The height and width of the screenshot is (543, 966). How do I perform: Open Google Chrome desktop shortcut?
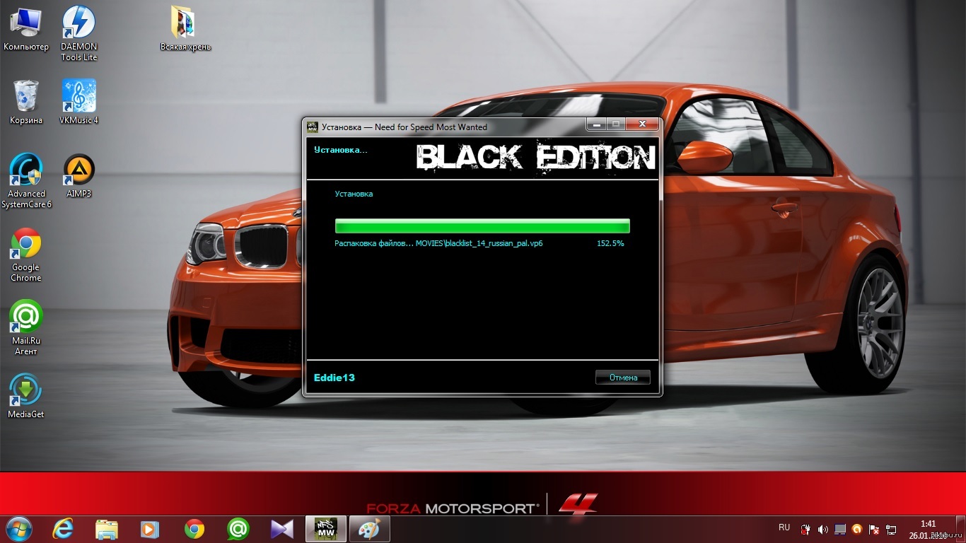pos(26,255)
